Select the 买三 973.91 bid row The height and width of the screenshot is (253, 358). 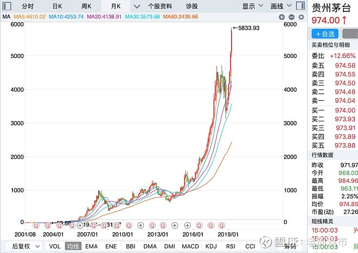(334, 128)
